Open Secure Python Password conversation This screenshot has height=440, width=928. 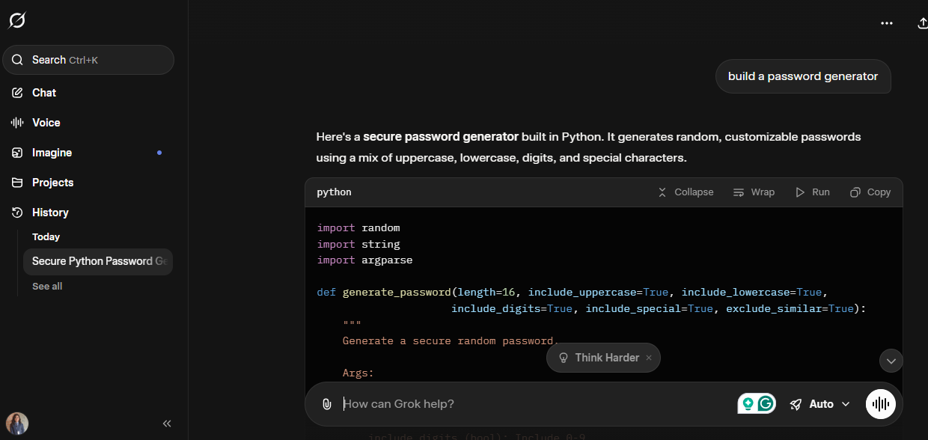tap(98, 261)
